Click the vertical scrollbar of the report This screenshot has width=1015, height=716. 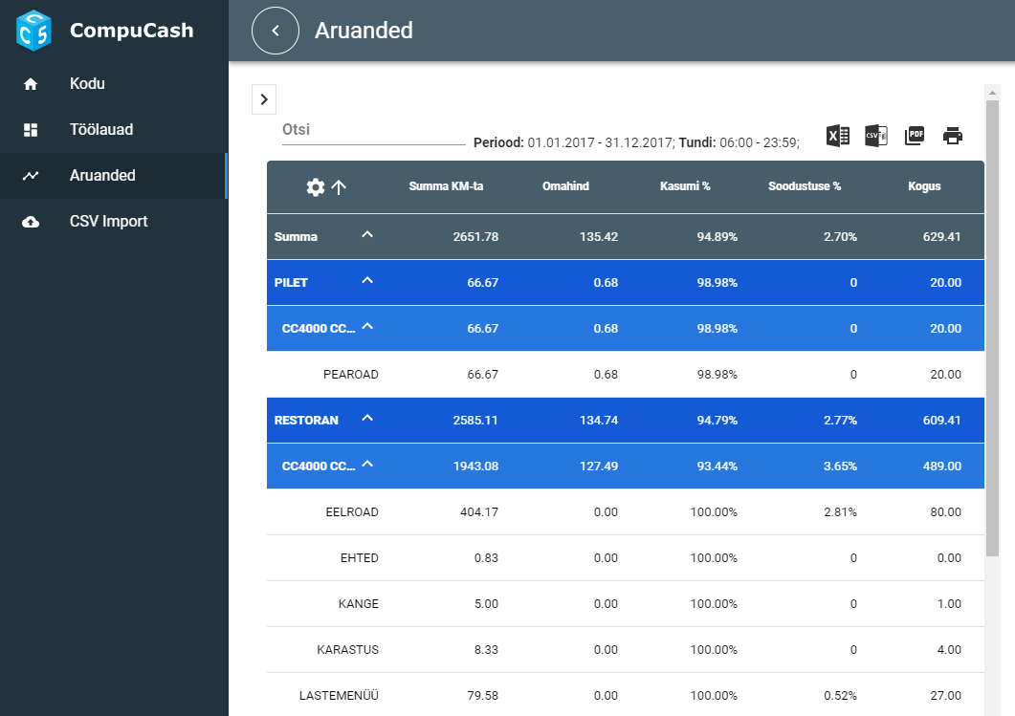coord(992,325)
